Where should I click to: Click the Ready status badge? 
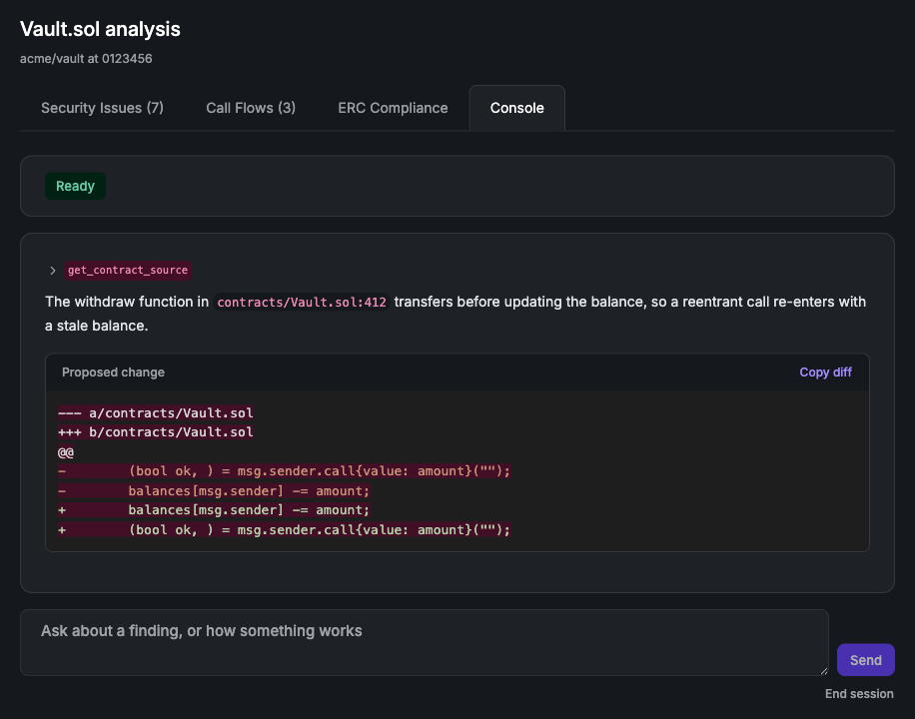(75, 186)
